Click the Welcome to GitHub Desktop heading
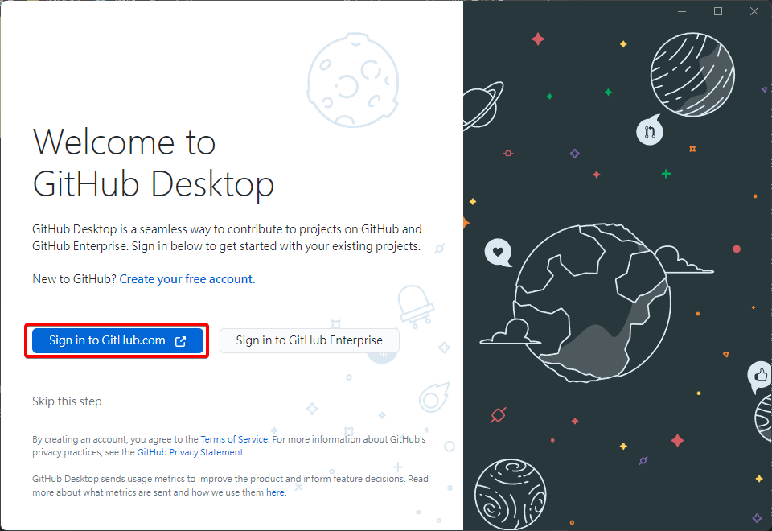This screenshot has height=531, width=772. [153, 163]
